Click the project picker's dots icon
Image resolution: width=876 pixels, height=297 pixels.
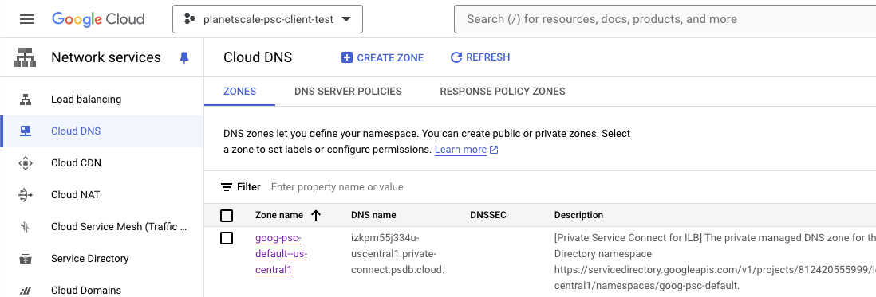pyautogui.click(x=190, y=19)
